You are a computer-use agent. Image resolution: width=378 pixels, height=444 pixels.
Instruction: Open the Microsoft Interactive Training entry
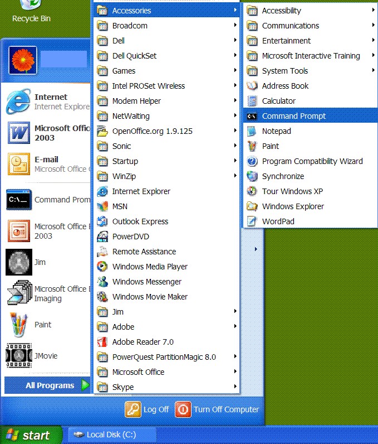(310, 56)
